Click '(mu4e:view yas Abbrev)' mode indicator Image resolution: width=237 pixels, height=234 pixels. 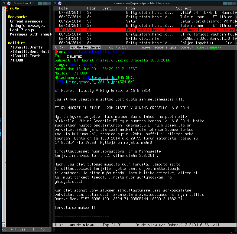click(159, 225)
